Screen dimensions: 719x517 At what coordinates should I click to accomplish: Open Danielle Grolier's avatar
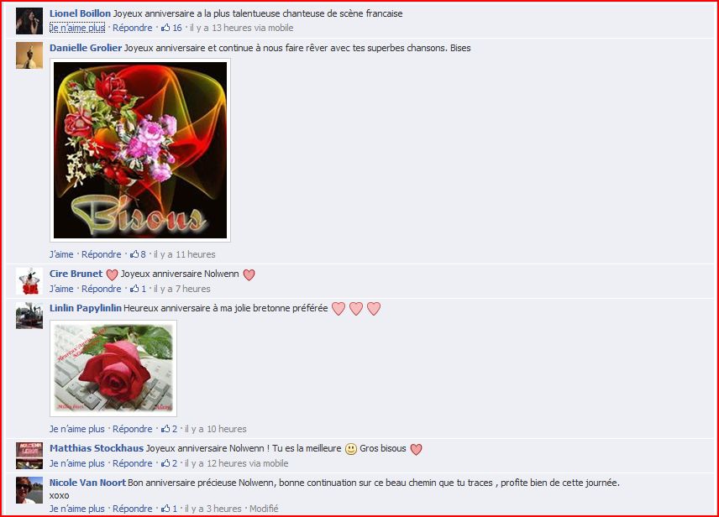tap(29, 55)
